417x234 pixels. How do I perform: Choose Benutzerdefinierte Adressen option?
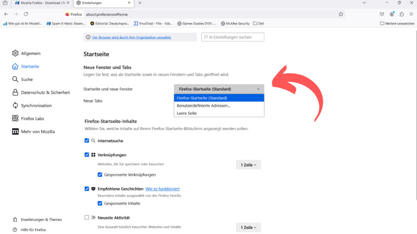click(x=219, y=105)
